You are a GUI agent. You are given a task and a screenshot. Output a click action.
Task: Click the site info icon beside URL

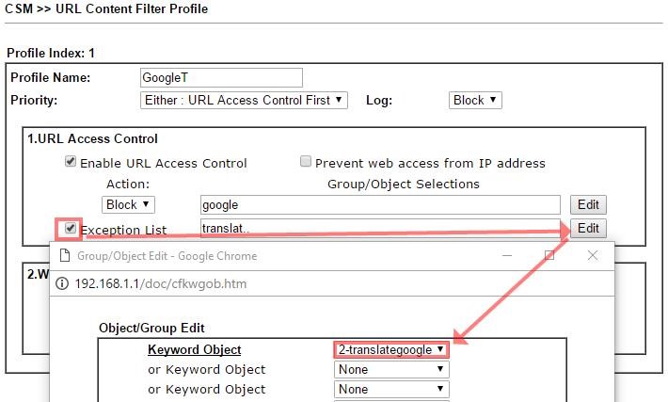click(63, 283)
